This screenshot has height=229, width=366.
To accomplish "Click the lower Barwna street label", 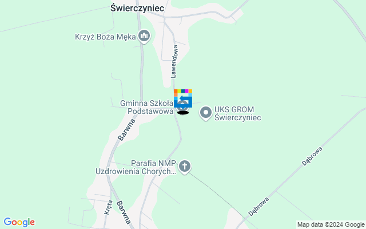I will coord(124,212).
